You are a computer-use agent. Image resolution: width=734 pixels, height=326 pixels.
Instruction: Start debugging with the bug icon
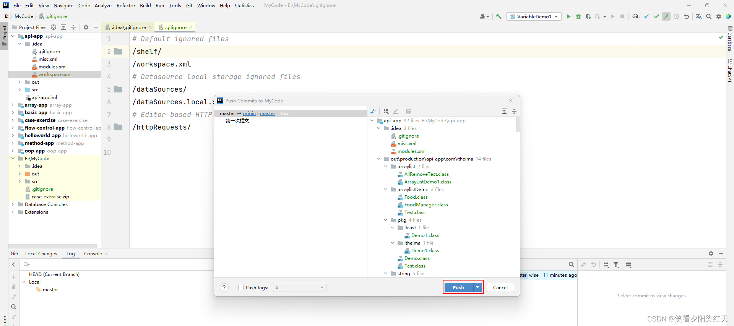578,16
